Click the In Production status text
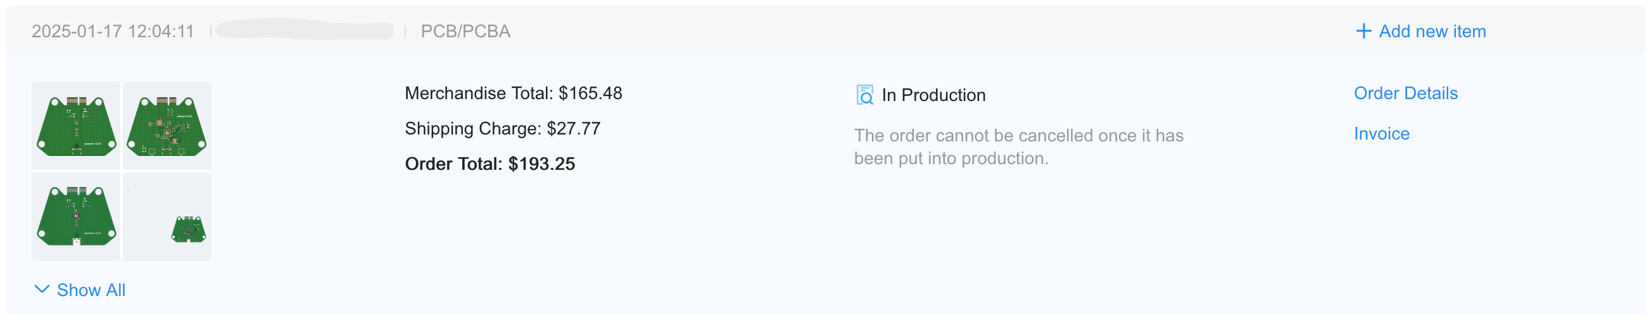Viewport: 1649px width, 322px height. (x=933, y=95)
